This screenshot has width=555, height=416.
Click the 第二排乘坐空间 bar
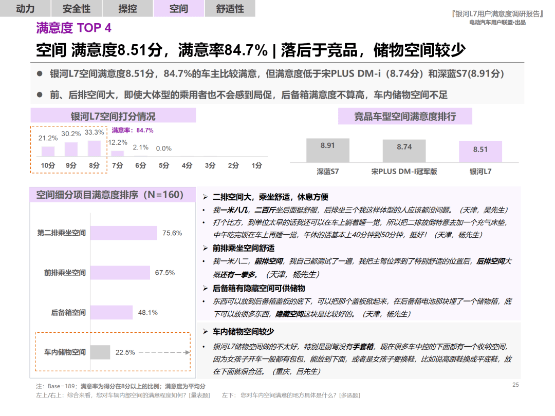pos(123,233)
